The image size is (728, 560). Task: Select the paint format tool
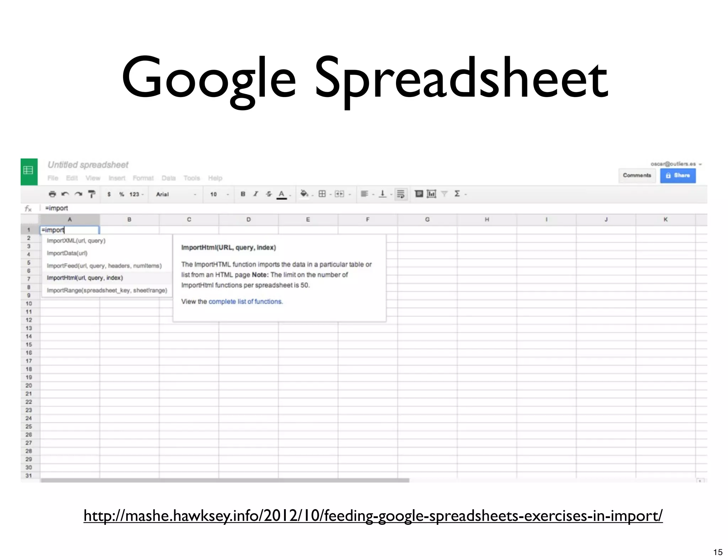[x=92, y=194]
